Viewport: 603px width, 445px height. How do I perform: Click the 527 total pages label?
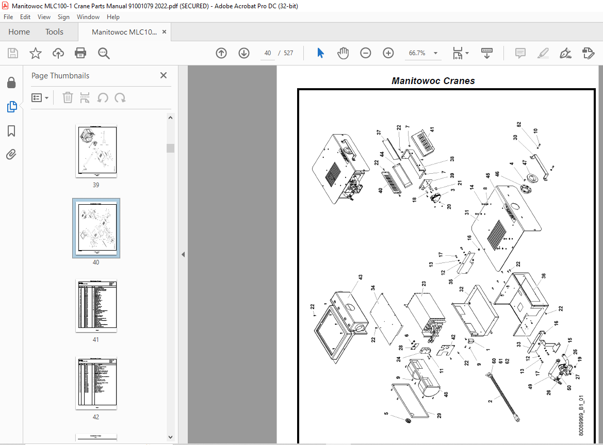click(288, 53)
